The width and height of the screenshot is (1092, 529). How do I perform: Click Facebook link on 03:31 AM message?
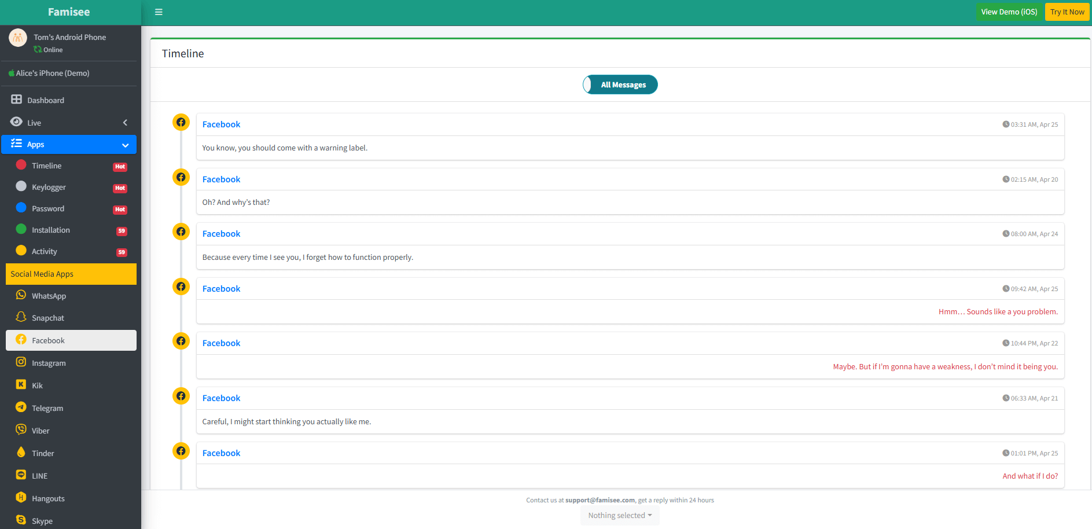(x=221, y=124)
